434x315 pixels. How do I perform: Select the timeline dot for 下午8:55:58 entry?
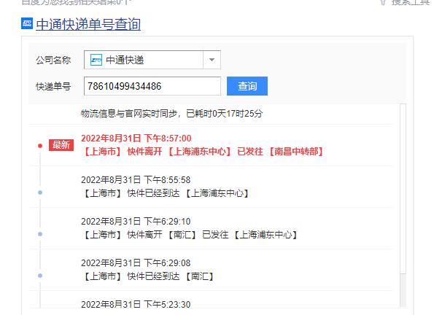[40, 192]
